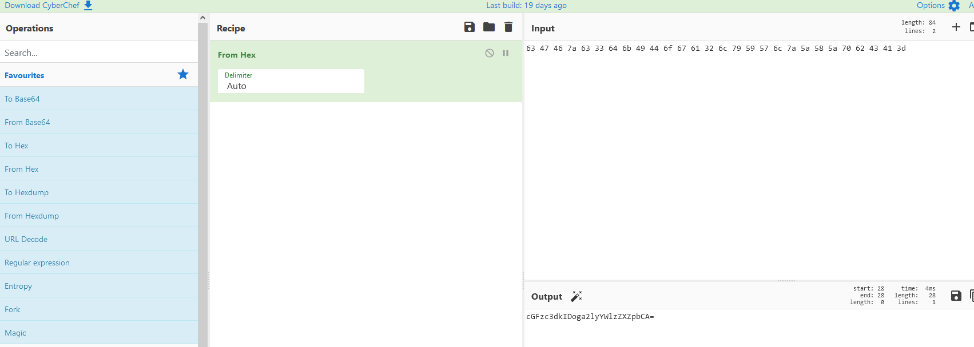
Task: Open the Options gear icon
Action: [x=954, y=6]
